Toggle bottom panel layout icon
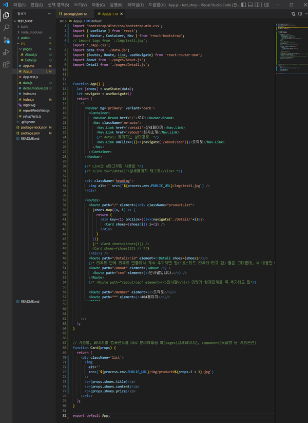The image size is (308, 423). point(251,5)
